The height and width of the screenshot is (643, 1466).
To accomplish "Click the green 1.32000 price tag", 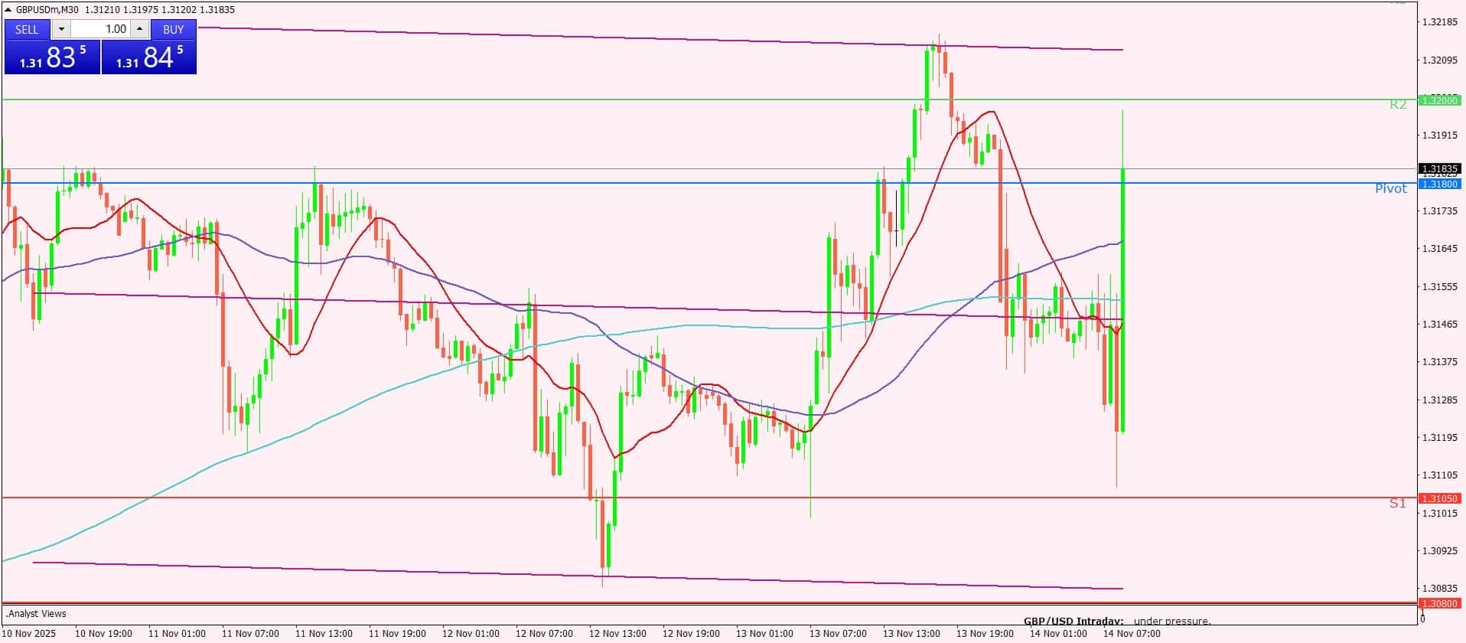I will pos(1439,100).
